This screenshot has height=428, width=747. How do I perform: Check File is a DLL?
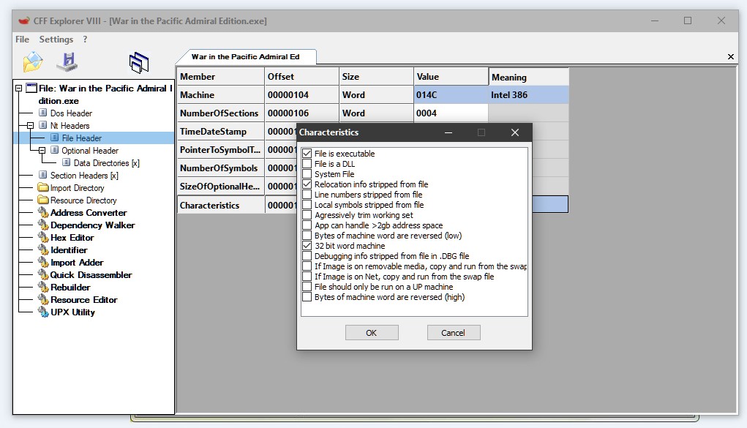tap(307, 163)
